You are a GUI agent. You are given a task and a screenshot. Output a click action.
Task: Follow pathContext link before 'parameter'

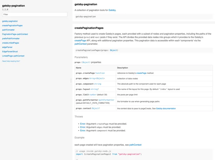pyautogui.click(x=81, y=44)
